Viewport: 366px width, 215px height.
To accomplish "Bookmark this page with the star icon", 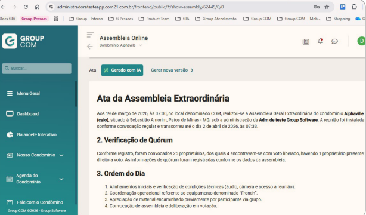I will pos(327,7).
